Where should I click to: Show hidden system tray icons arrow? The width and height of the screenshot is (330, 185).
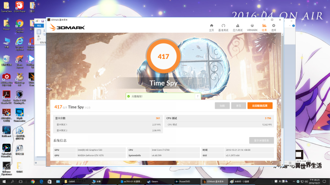(x=294, y=181)
